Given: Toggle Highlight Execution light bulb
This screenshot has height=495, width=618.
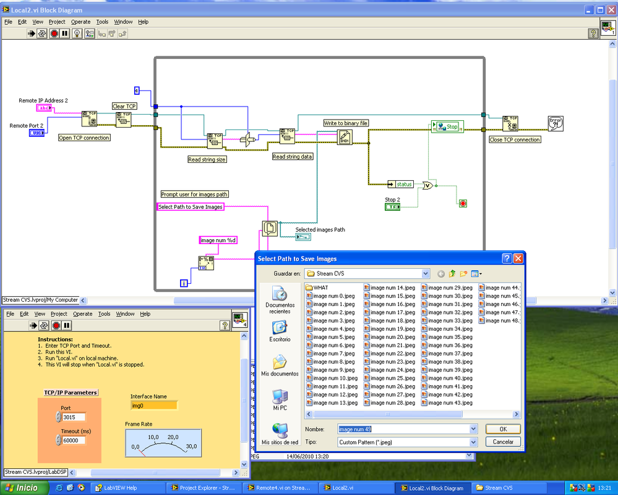Looking at the screenshot, I should tap(77, 33).
